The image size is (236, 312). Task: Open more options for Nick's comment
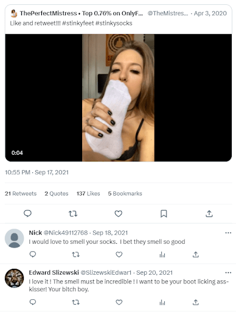[228, 233]
